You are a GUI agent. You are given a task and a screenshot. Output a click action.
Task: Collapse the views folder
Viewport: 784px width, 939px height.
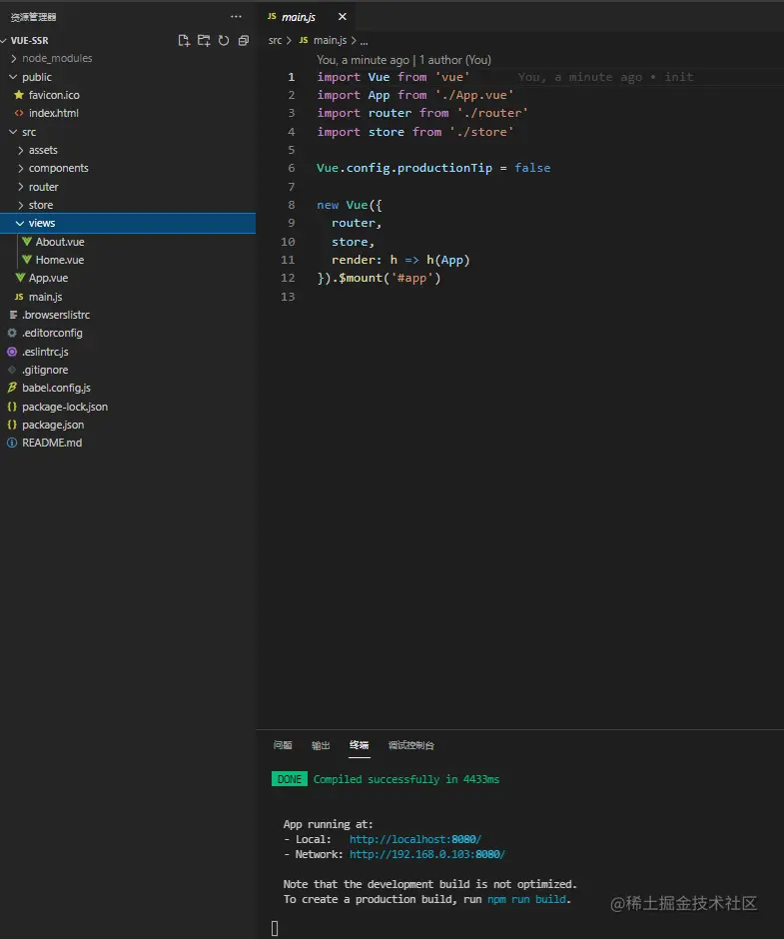point(20,223)
